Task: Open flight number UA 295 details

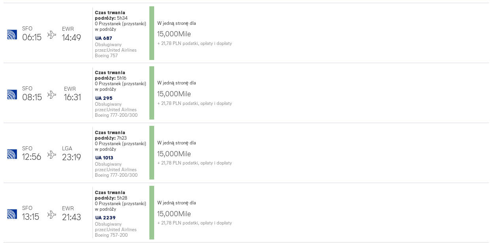Action: pos(104,98)
